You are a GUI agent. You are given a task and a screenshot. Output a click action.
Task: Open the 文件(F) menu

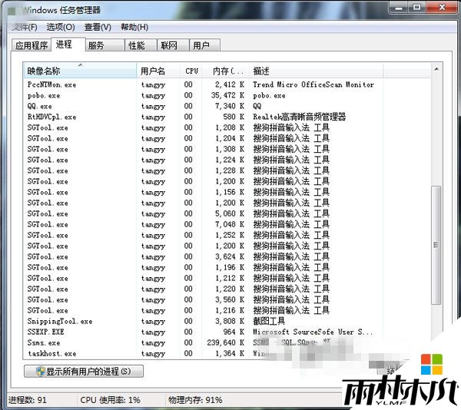click(x=25, y=28)
